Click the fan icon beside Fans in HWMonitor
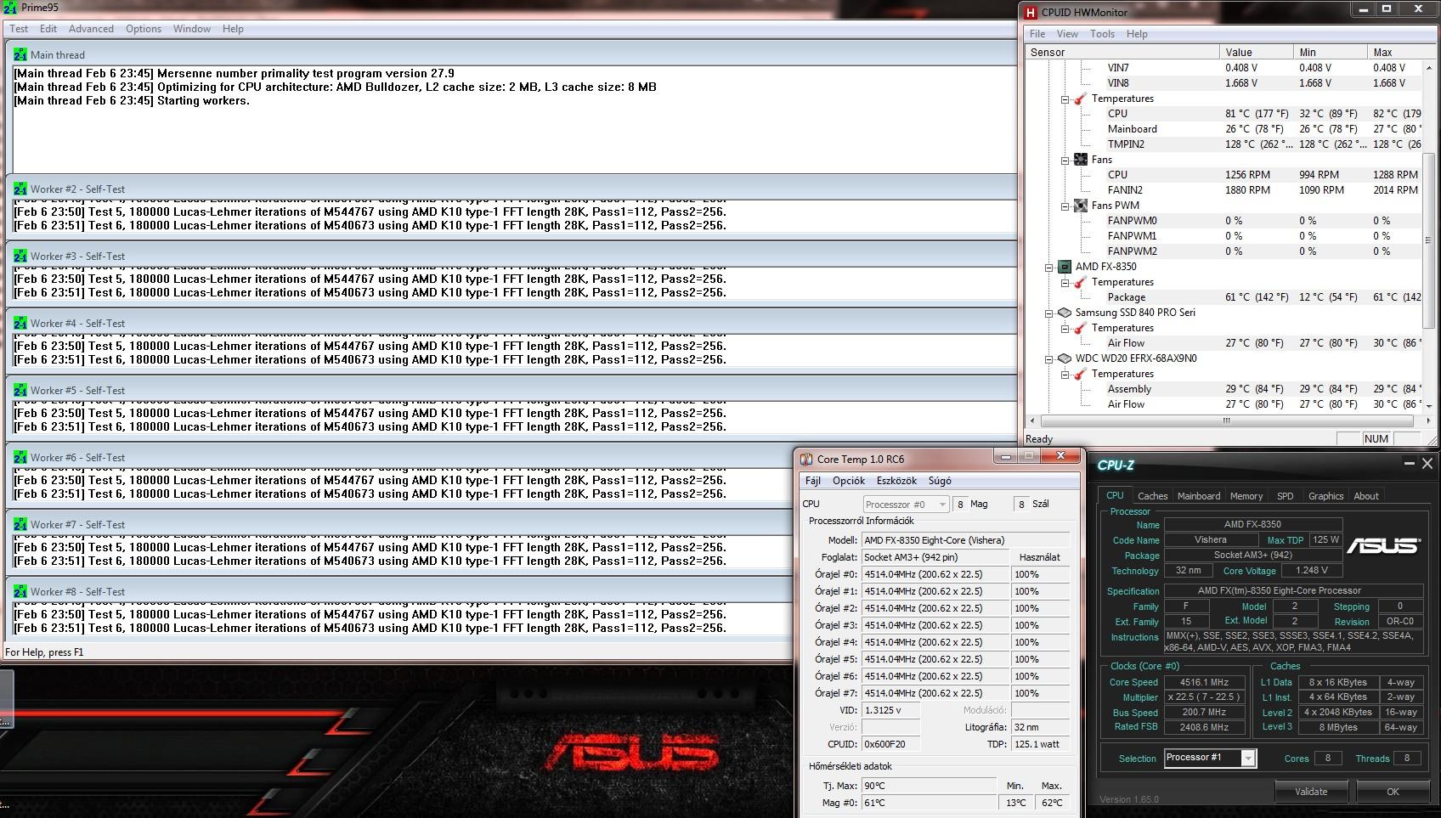 (1081, 160)
